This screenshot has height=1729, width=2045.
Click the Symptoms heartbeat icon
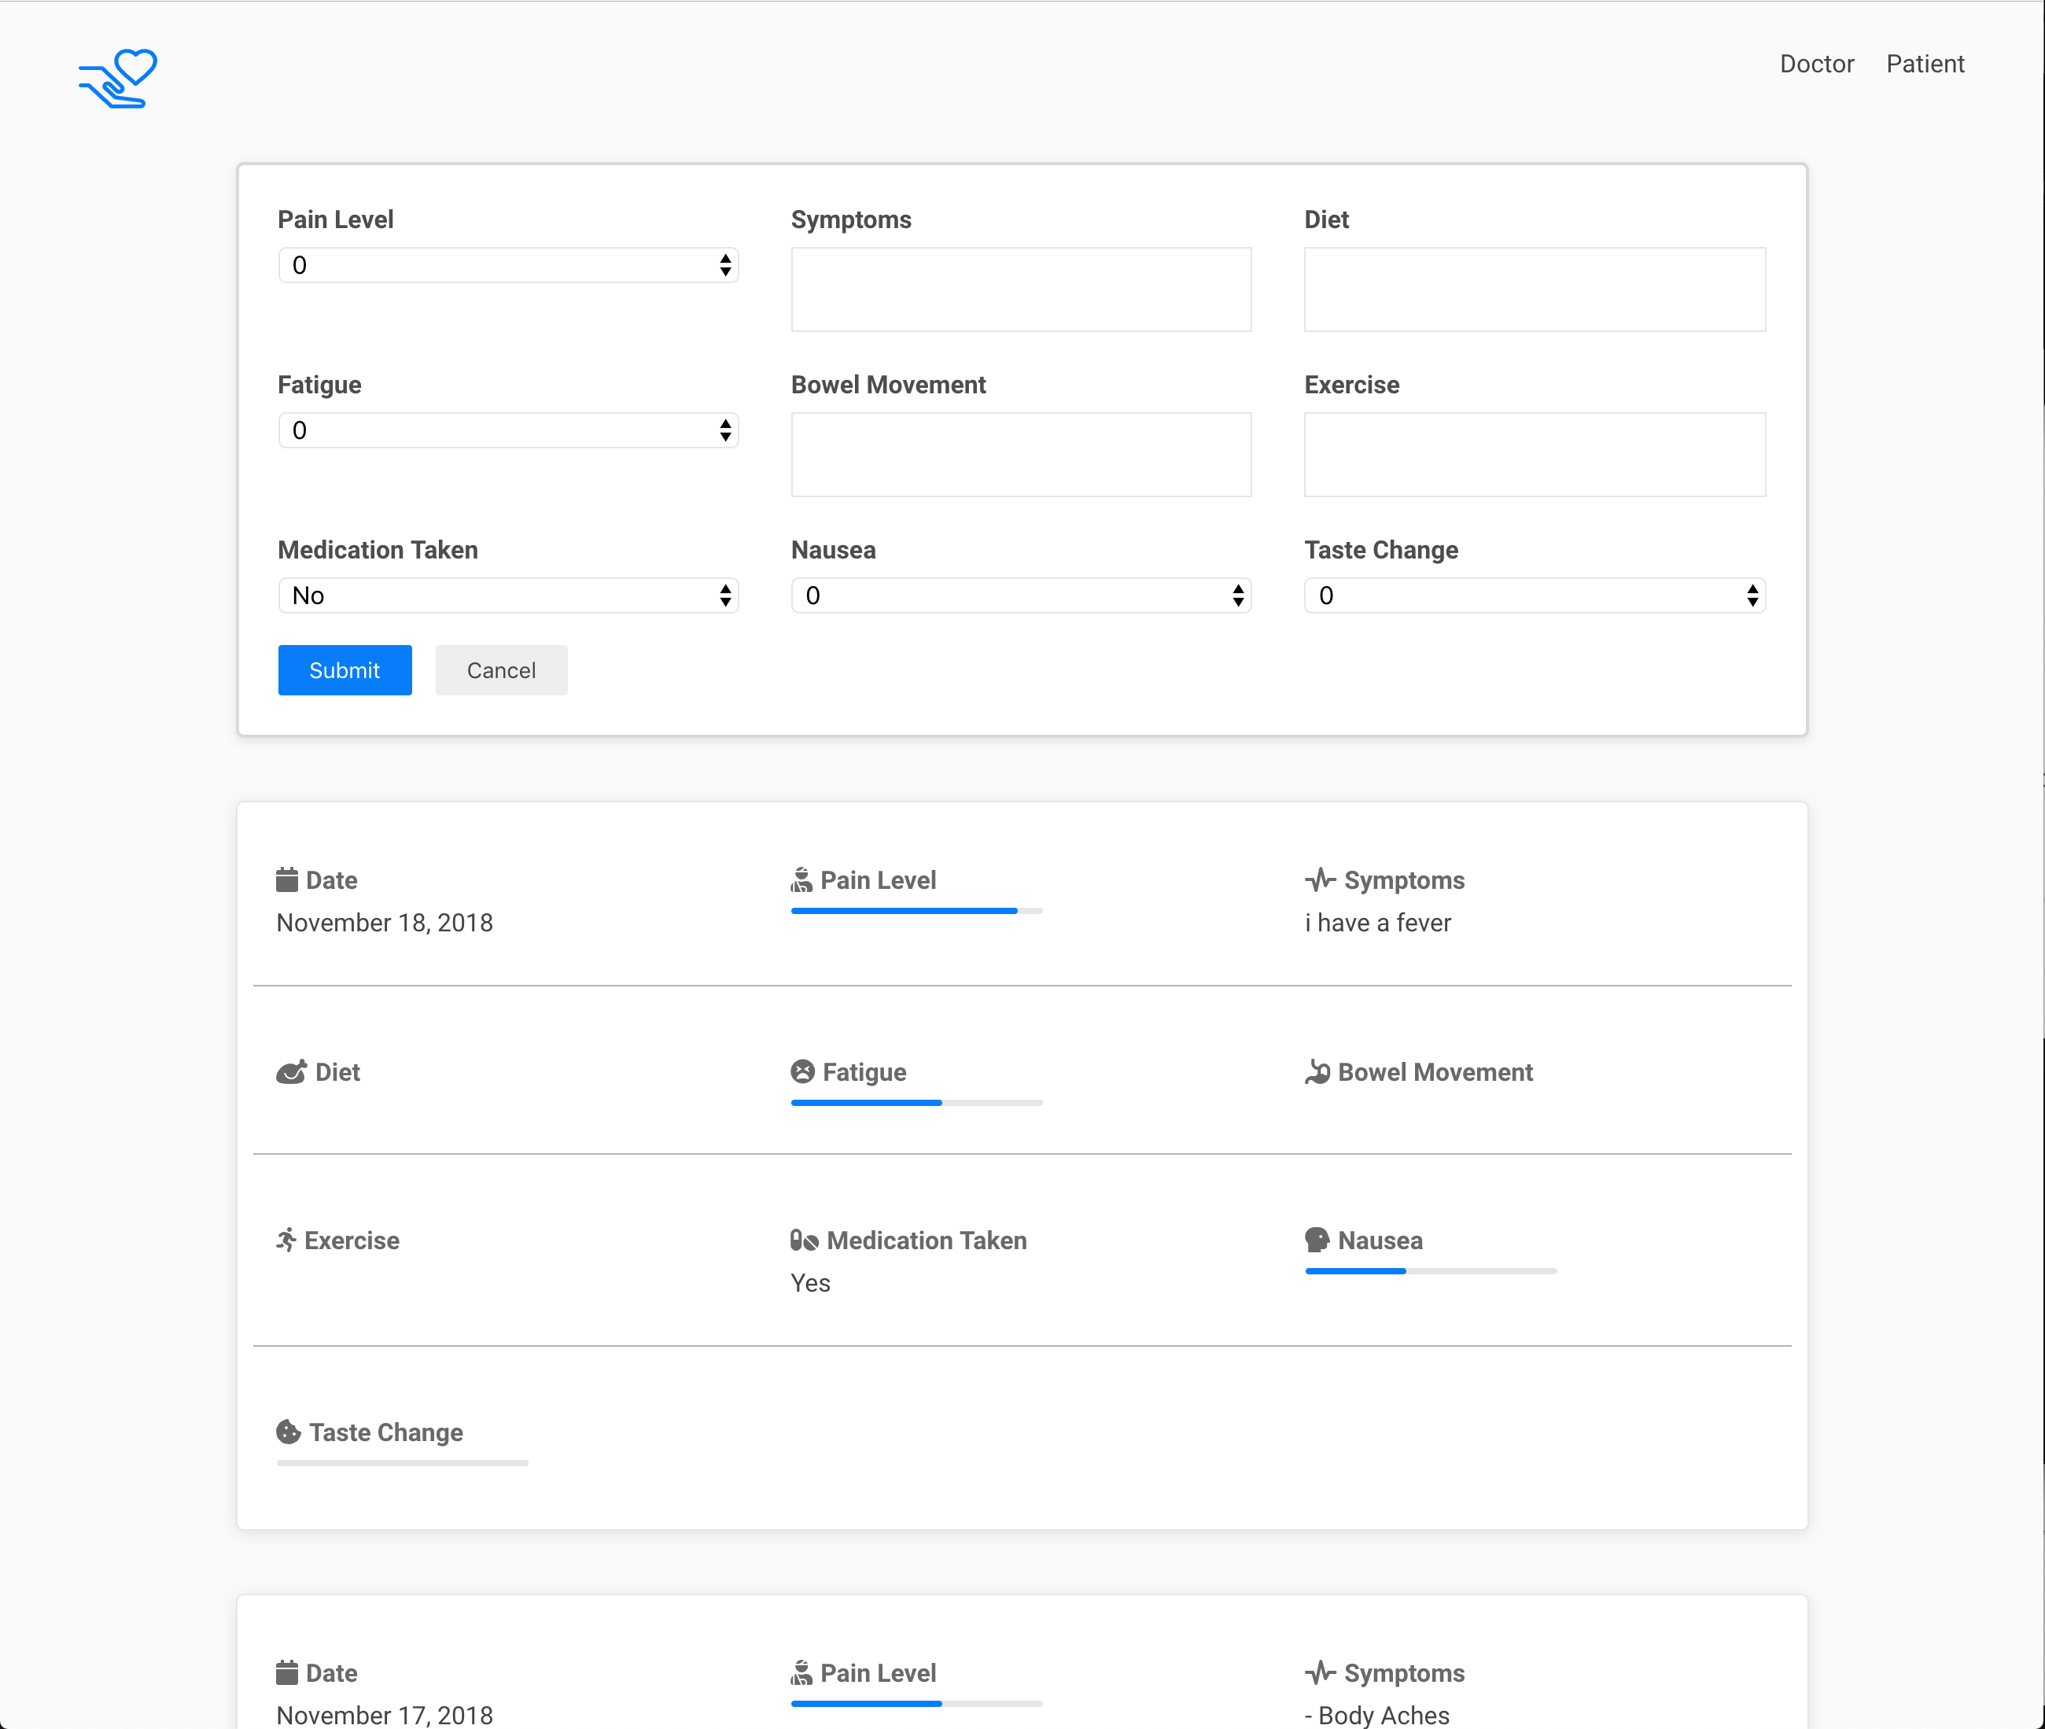[1320, 880]
